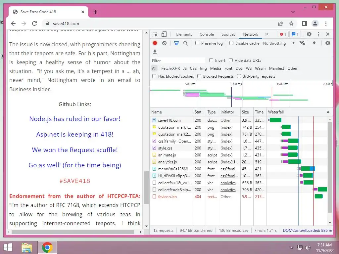Sort by Waterfall column arrow
339x254 pixels.
(328, 112)
